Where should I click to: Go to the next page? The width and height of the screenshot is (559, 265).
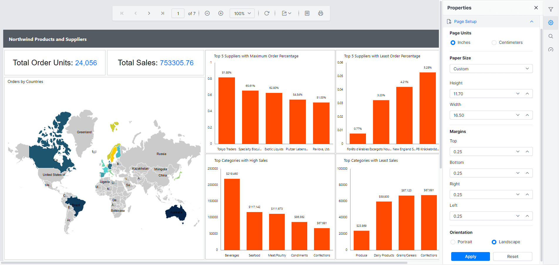click(149, 13)
